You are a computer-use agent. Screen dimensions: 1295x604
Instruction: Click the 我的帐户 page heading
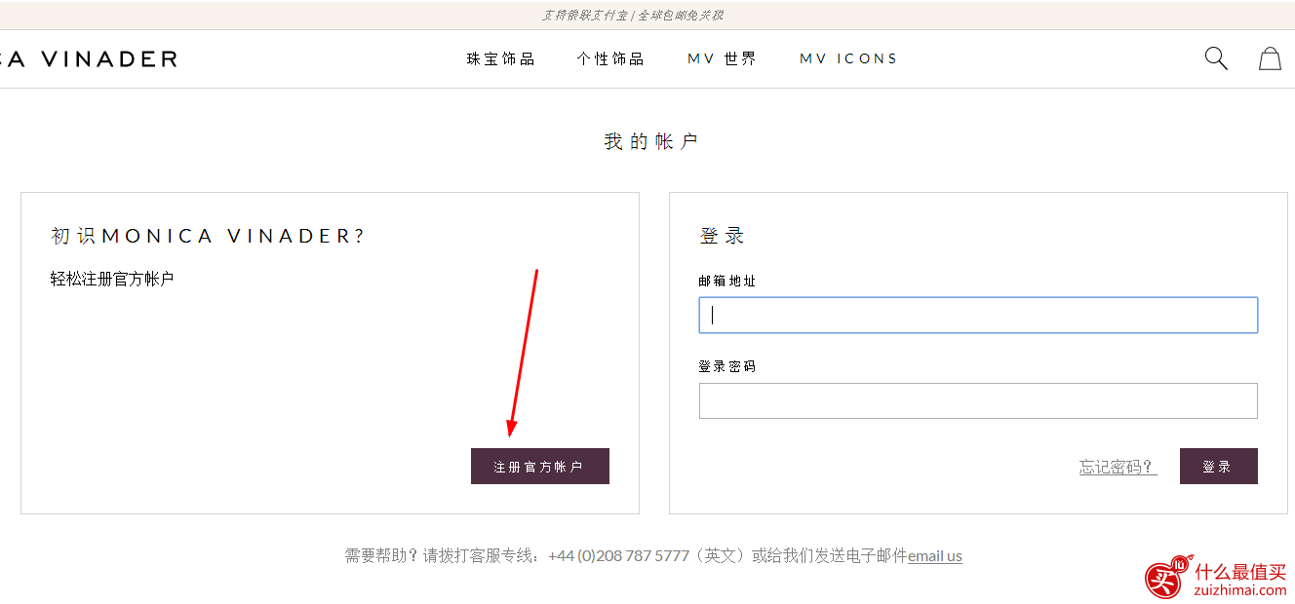click(651, 141)
